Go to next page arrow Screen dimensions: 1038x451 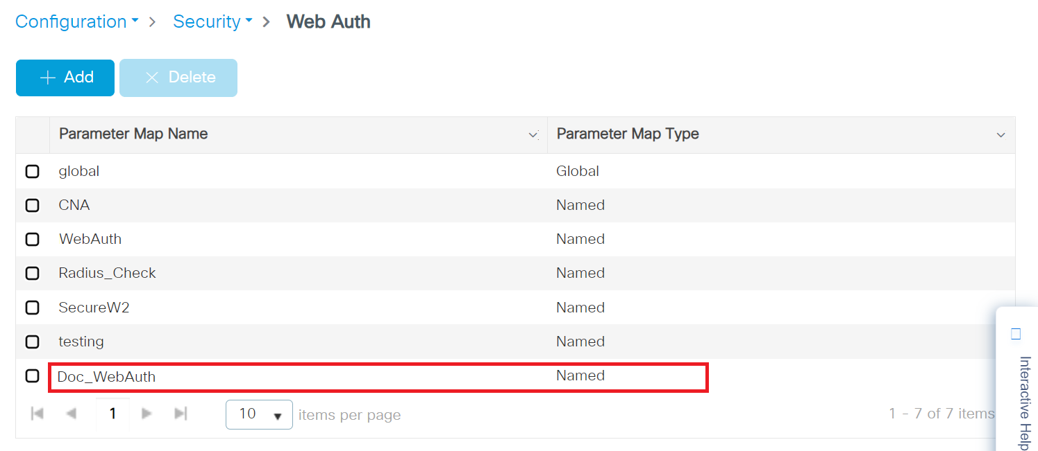[147, 414]
